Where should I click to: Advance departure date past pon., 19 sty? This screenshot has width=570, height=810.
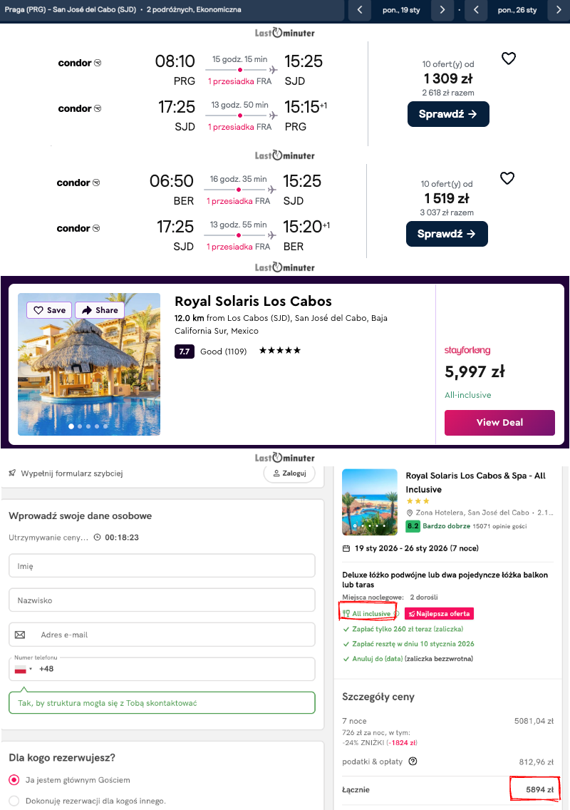coord(442,10)
